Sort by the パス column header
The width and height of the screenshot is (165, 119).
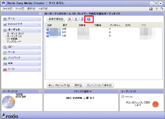(147, 25)
